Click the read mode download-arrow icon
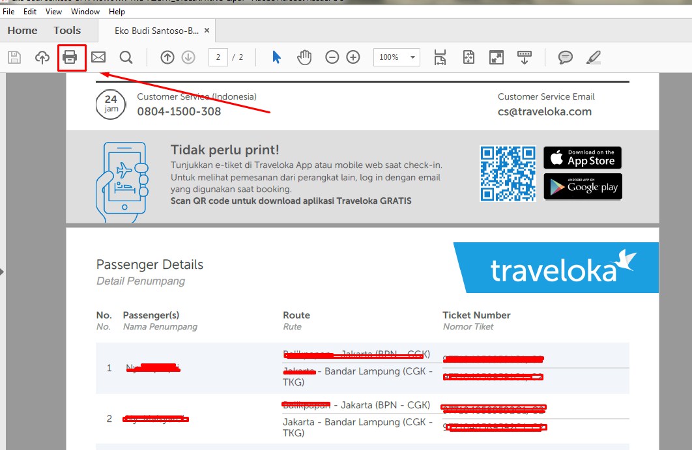The image size is (692, 450). pyautogui.click(x=525, y=57)
